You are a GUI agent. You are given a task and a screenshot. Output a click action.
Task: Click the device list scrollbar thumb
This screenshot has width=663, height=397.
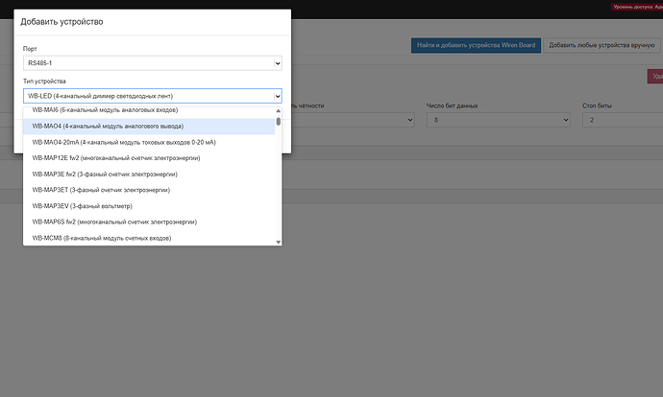[279, 122]
